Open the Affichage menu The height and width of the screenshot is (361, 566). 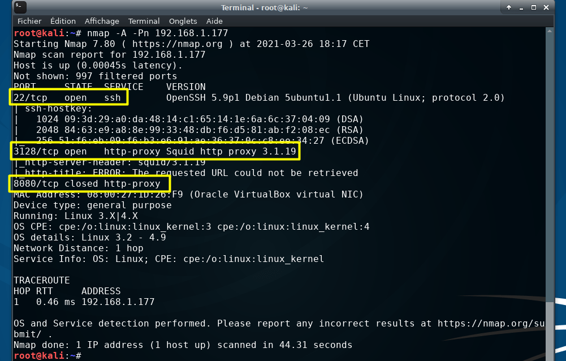pos(102,21)
